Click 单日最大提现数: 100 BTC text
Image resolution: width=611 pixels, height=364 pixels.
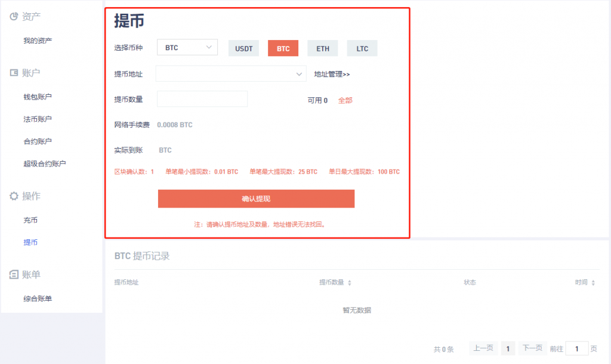tap(364, 171)
